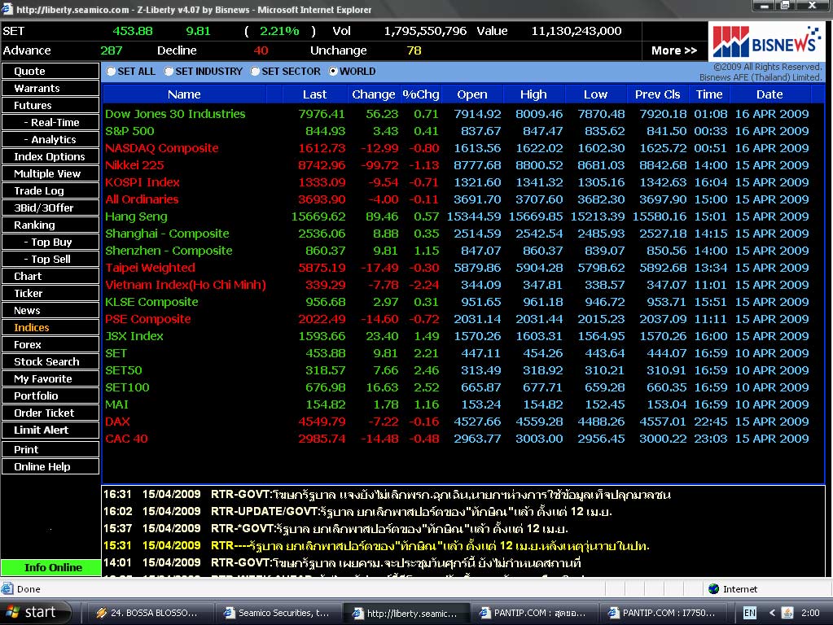The height and width of the screenshot is (625, 833).
Task: Open Real-Time futures view
Action: tap(50, 122)
